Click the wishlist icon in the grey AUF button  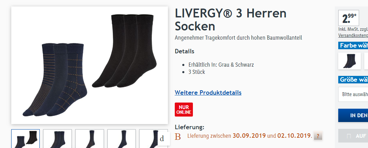click(x=349, y=136)
